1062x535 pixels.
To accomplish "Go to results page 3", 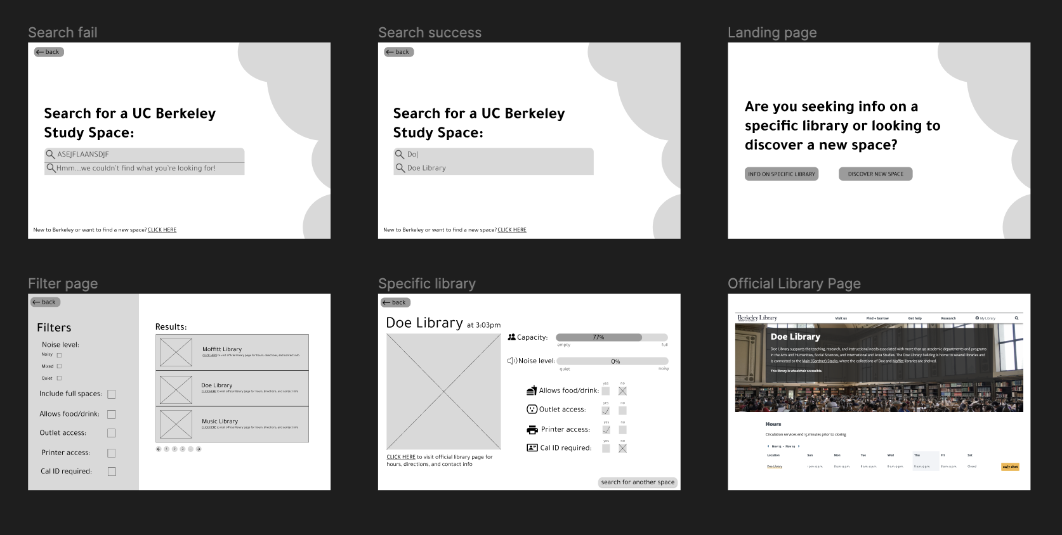I will [183, 449].
